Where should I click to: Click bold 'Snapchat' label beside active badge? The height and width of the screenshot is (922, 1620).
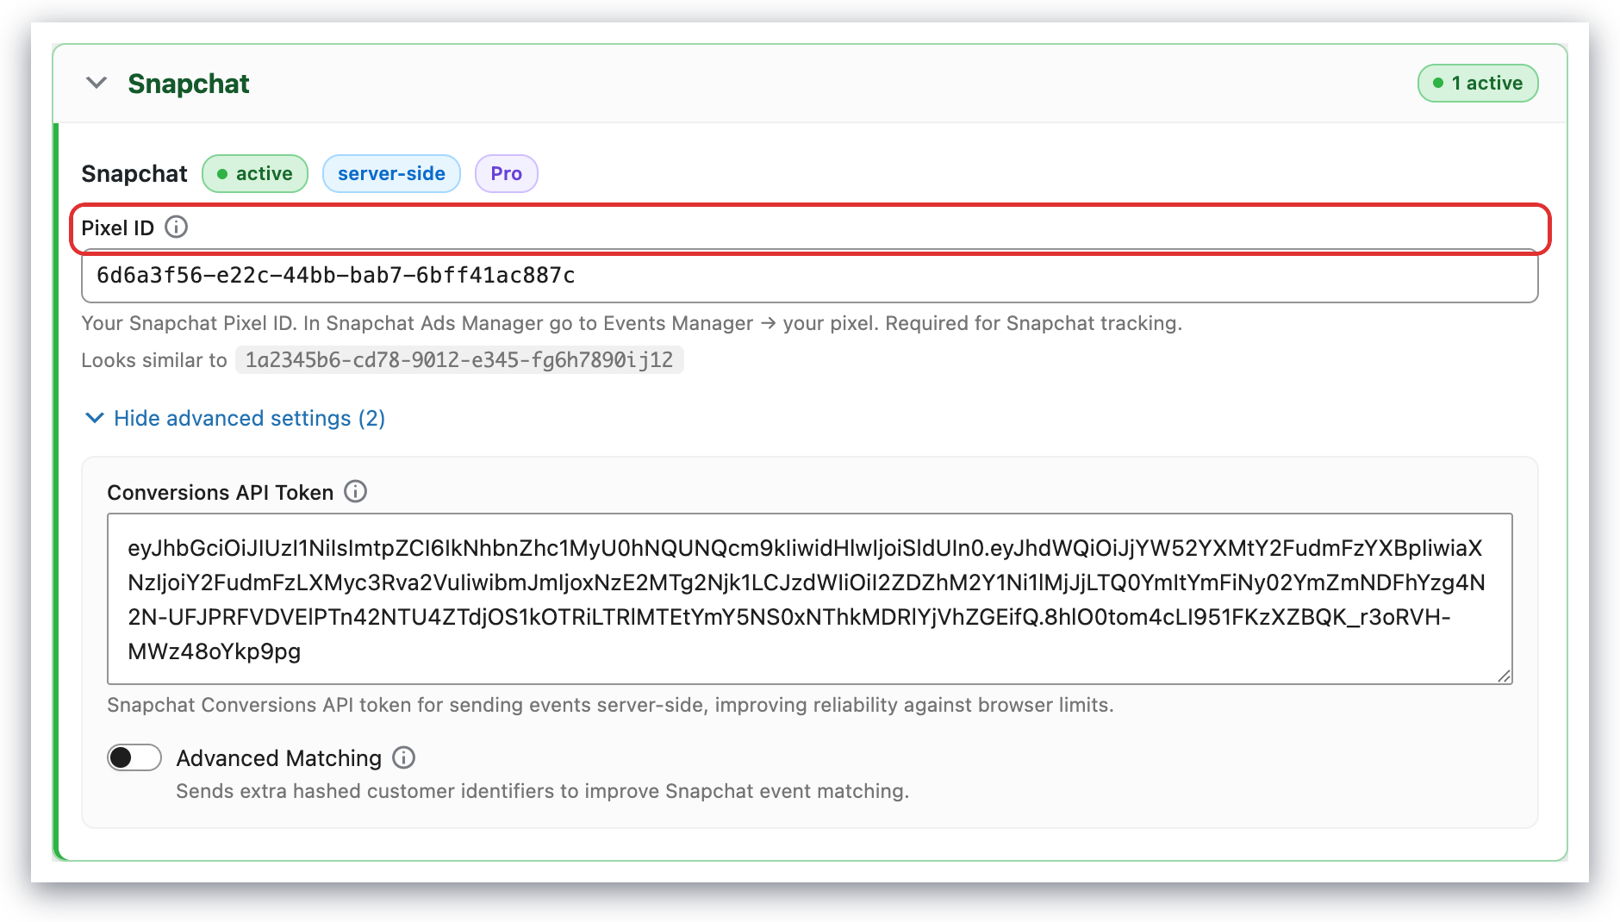tap(134, 173)
